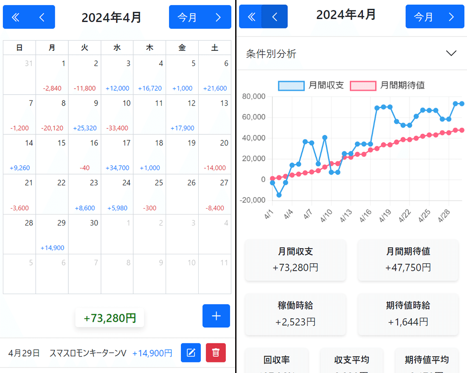Jump back further with the calendar's double left arrow

point(15,17)
